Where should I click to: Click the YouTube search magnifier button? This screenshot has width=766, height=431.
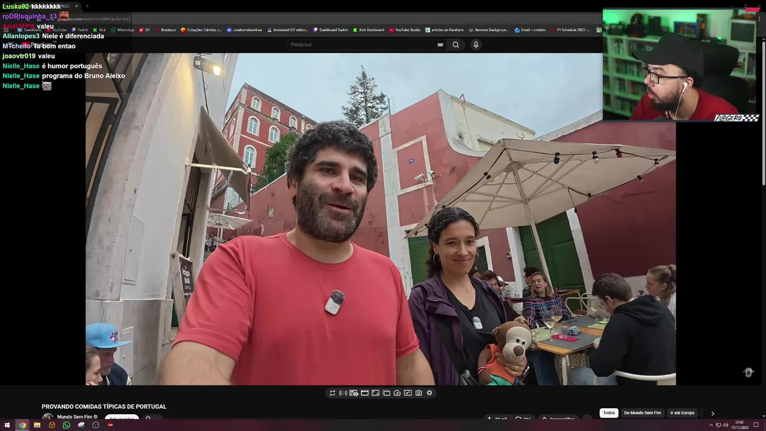click(x=455, y=44)
